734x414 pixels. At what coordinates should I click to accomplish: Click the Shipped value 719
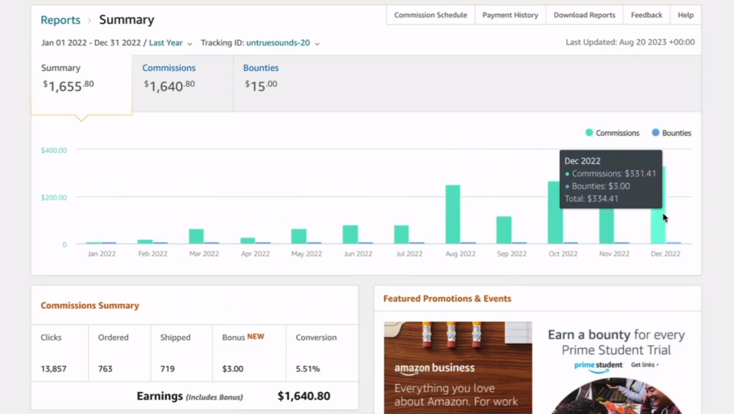click(167, 369)
